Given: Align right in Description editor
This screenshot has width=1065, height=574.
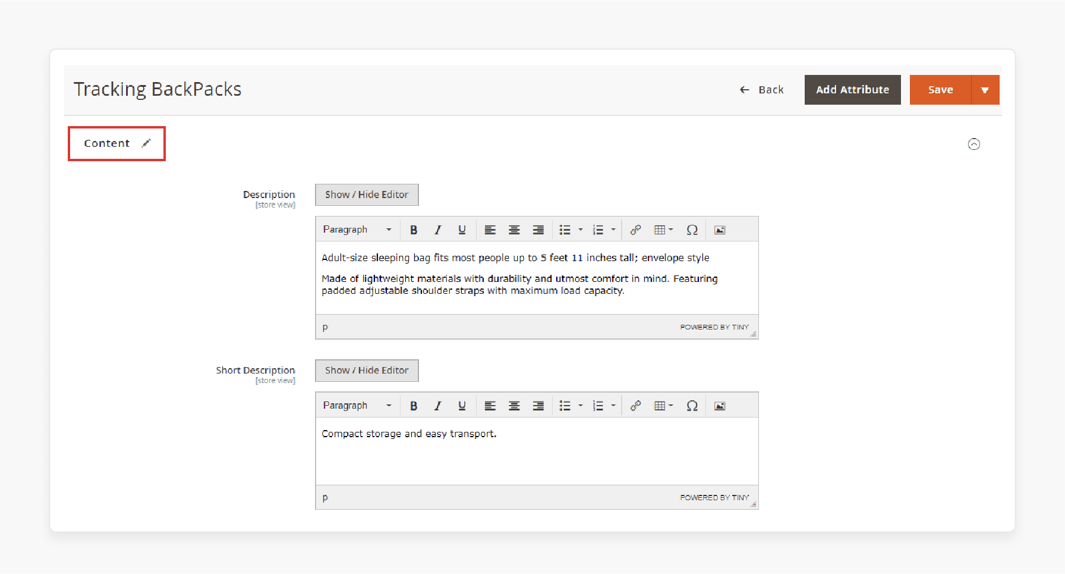Looking at the screenshot, I should 538,230.
